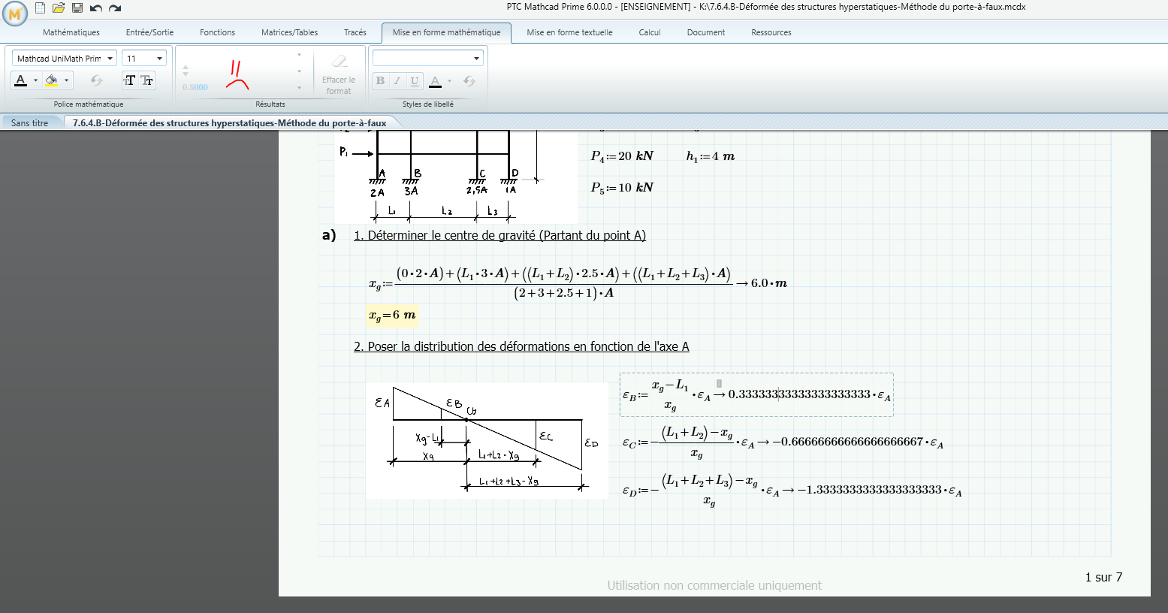Screen dimensions: 1168x613
Task: Expand the font size 11 dropdown
Action: coord(159,59)
